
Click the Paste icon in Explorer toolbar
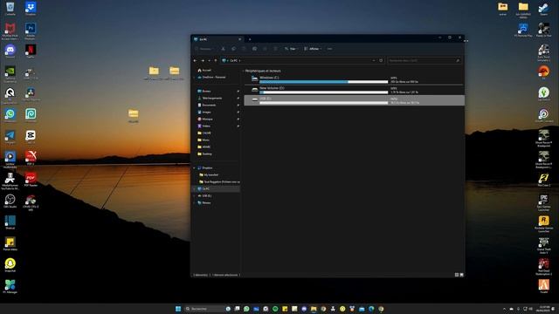click(244, 49)
